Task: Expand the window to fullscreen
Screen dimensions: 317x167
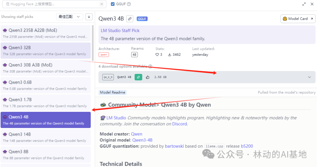Action: [304, 4]
